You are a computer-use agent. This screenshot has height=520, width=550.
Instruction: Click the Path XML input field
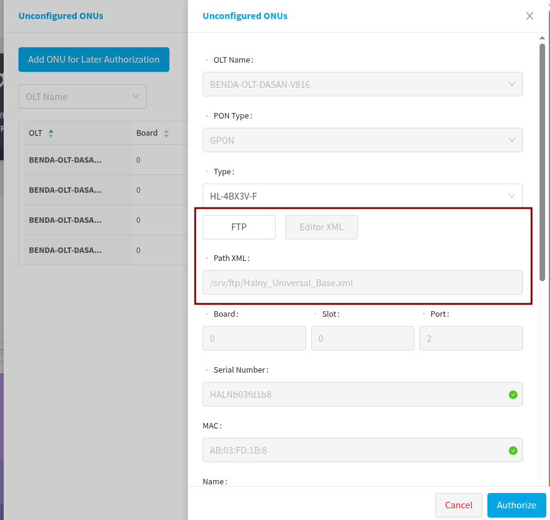362,283
